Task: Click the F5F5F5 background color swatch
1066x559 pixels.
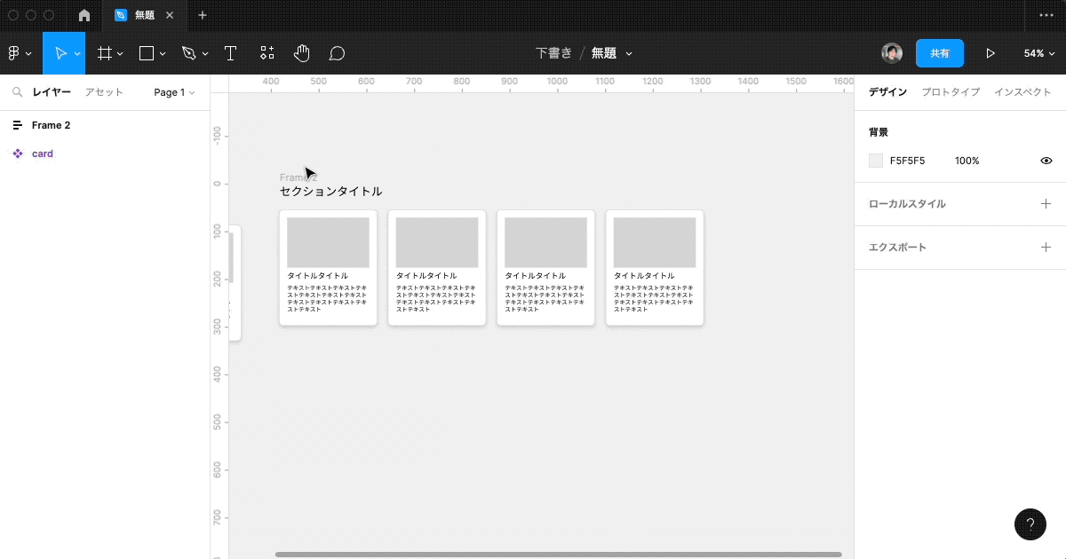Action: tap(875, 161)
